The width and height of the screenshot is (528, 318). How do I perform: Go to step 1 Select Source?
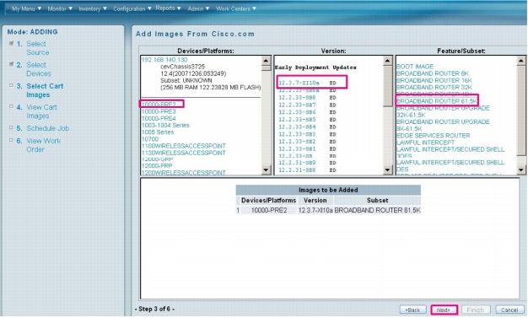(x=38, y=48)
